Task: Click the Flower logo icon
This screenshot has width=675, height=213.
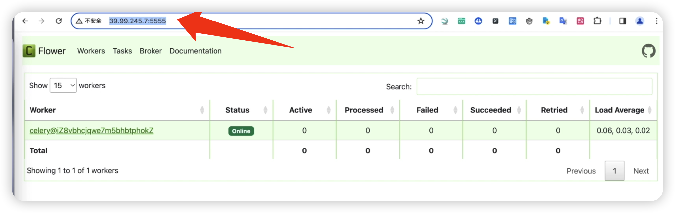Action: point(29,51)
